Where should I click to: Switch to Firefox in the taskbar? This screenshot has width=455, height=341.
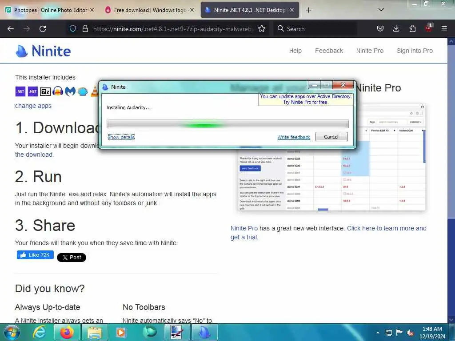(67, 333)
